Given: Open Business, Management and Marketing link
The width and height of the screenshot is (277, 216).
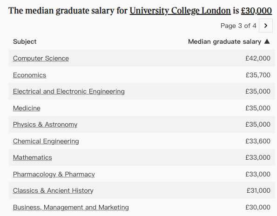Looking at the screenshot, I should 71,207.
